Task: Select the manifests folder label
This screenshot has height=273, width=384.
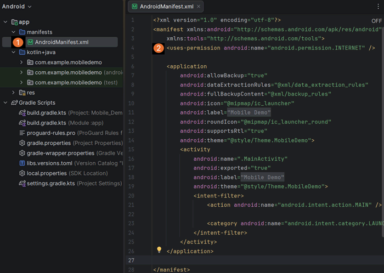Action: [39, 32]
